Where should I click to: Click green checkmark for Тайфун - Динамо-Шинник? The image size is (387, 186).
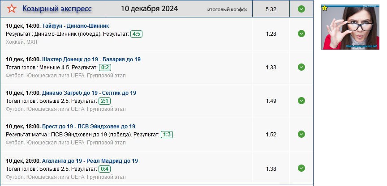tap(301, 34)
